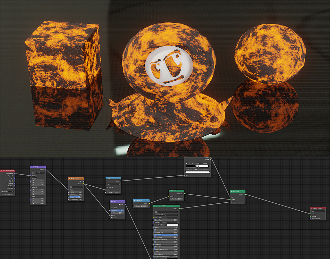Open the Mapping Type dropdown set to Point

pos(40,173)
